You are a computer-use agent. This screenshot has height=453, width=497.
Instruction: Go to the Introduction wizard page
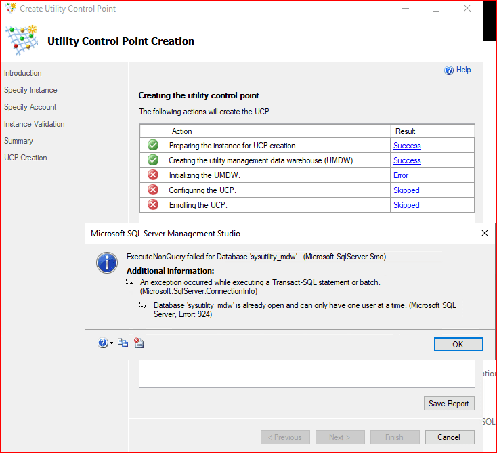[x=23, y=73]
